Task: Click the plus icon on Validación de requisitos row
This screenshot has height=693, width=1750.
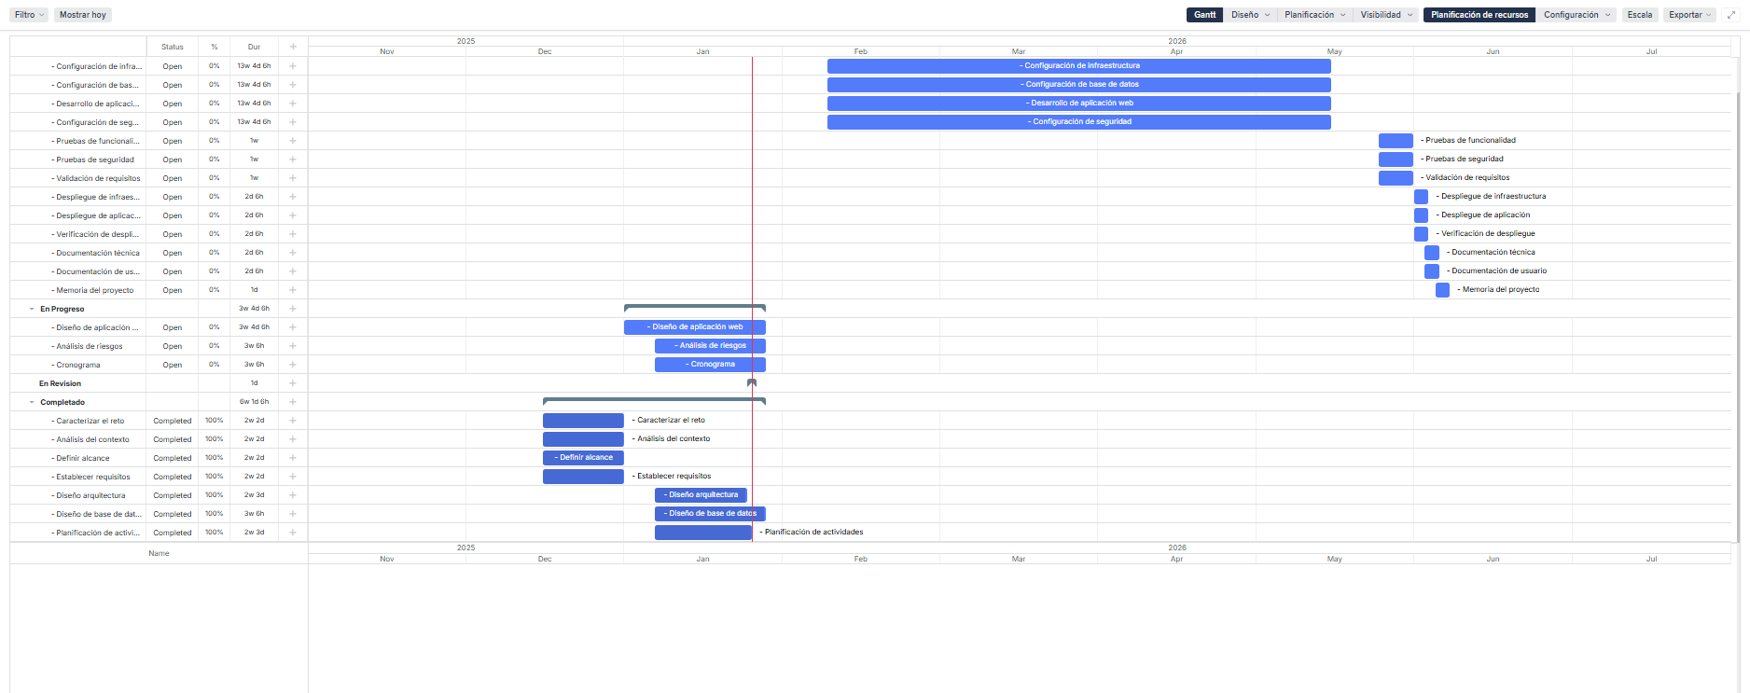Action: point(293,178)
